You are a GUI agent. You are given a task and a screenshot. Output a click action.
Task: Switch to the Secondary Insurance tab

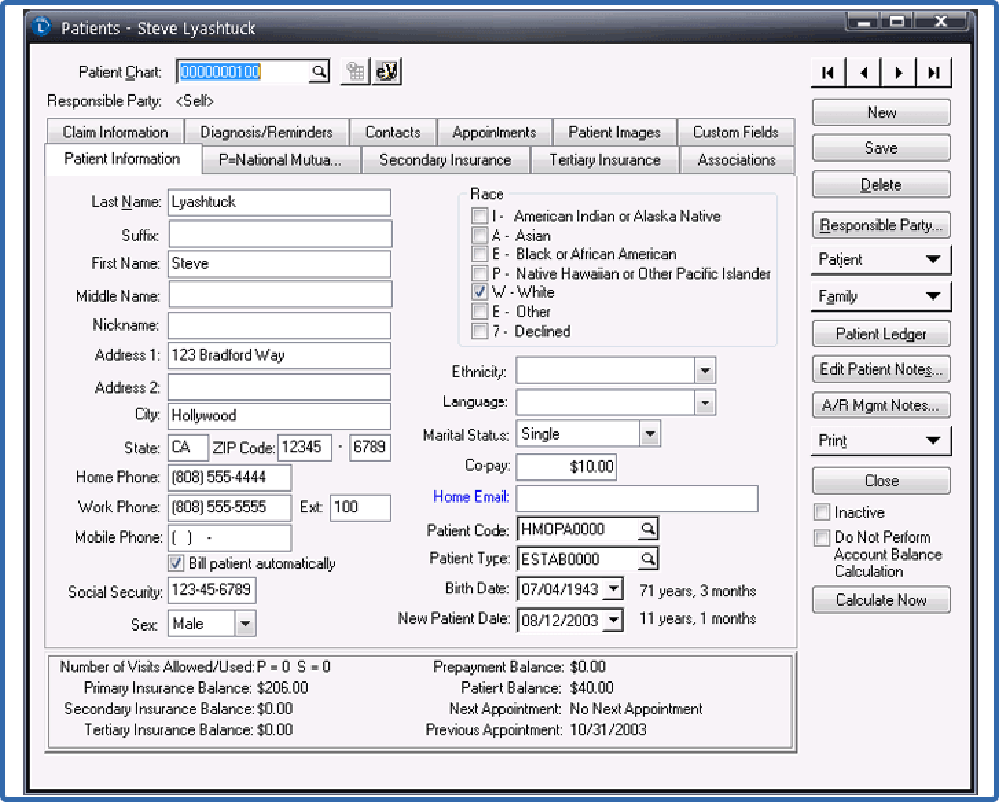click(x=446, y=159)
